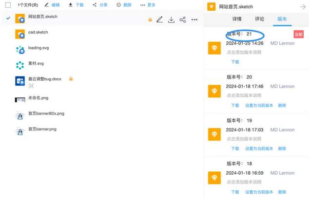Screen dimensions: 312x201
Task: Click 下载 link under version 18
Action: click(235, 192)
